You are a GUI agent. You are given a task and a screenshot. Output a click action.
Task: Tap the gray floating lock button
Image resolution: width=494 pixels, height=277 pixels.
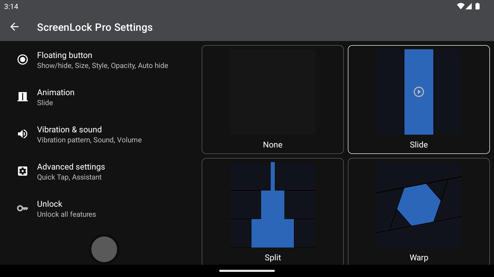pyautogui.click(x=104, y=249)
